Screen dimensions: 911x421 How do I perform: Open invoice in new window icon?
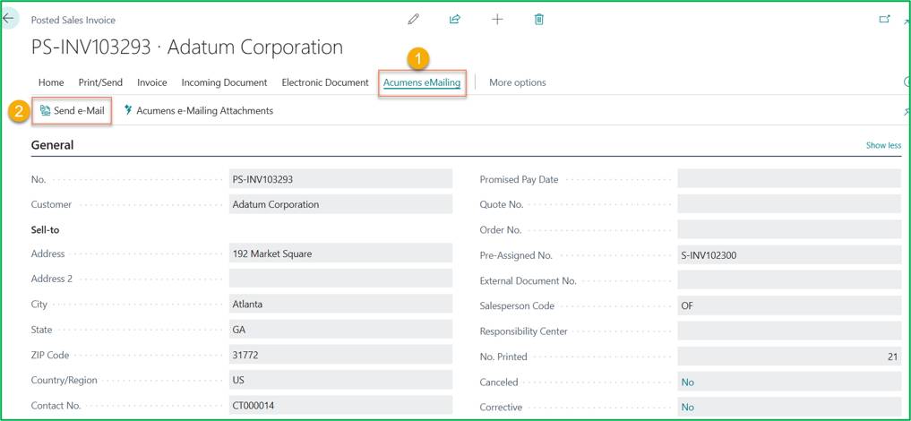tap(884, 19)
